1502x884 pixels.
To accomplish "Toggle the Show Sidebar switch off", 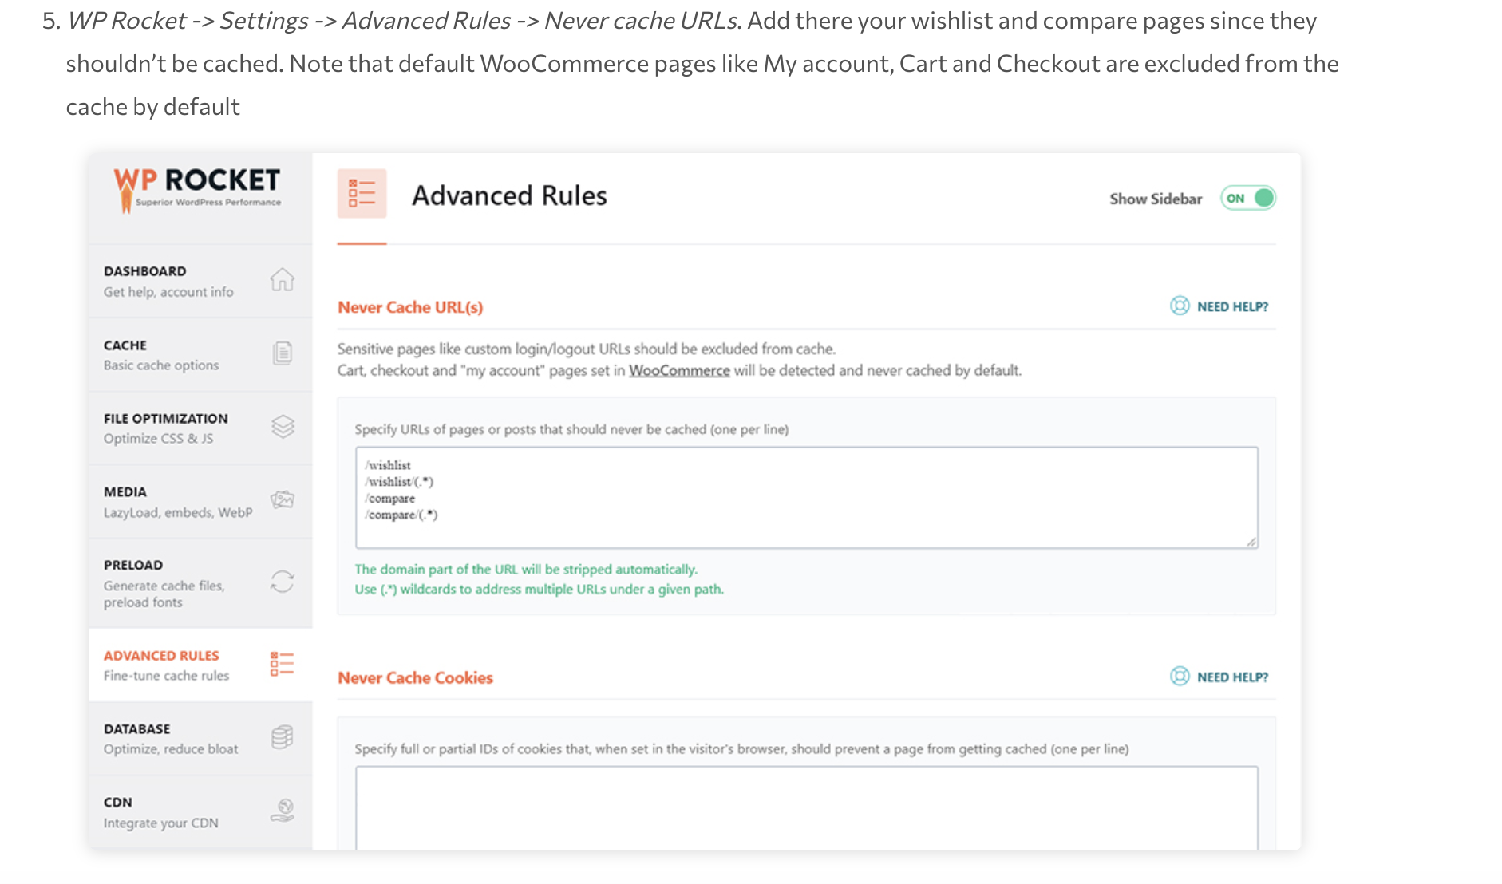I will coord(1248,198).
